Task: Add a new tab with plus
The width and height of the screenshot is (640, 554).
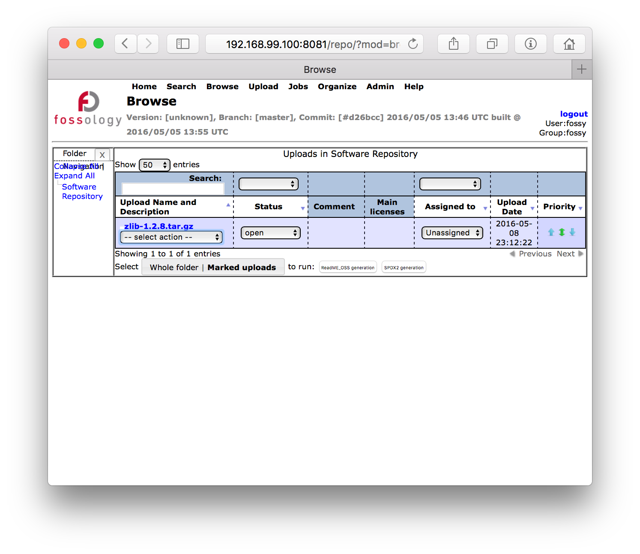Action: click(x=582, y=69)
